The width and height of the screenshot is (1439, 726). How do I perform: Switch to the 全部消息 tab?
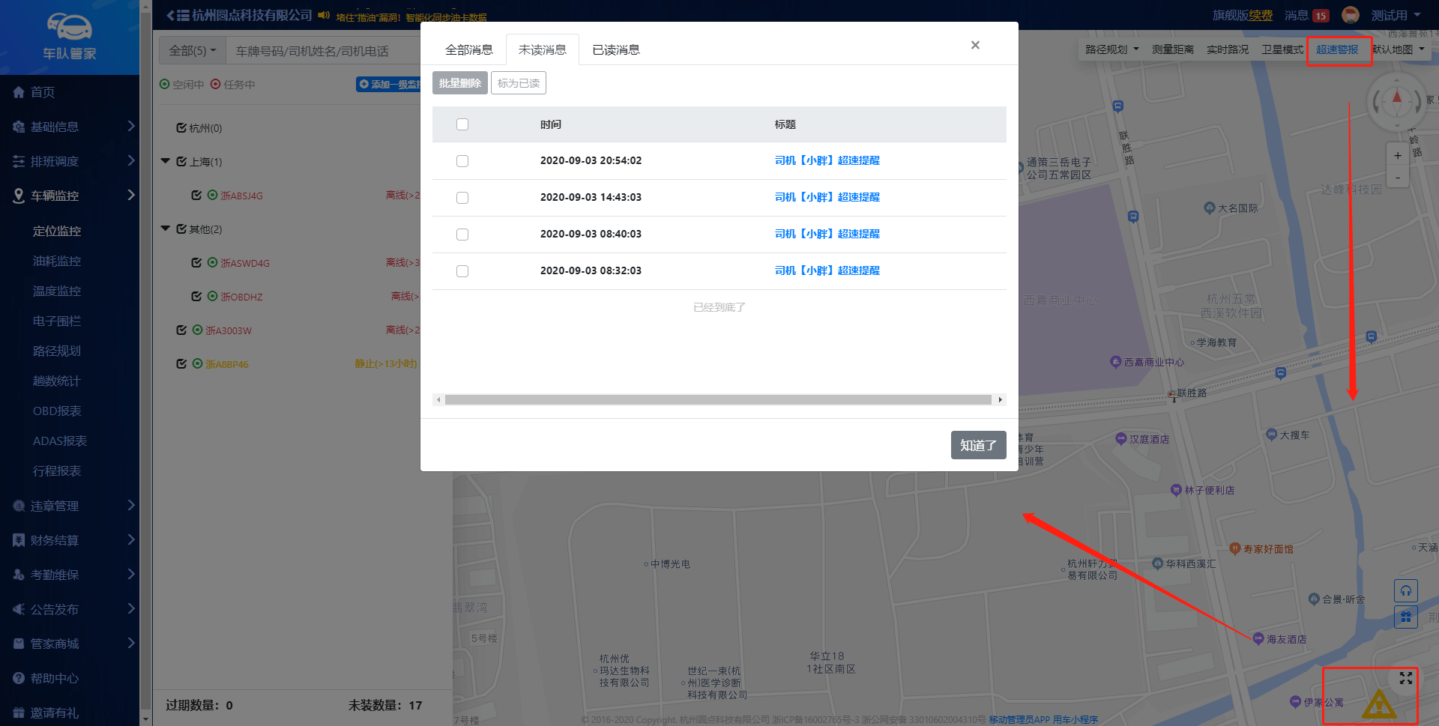(x=468, y=50)
